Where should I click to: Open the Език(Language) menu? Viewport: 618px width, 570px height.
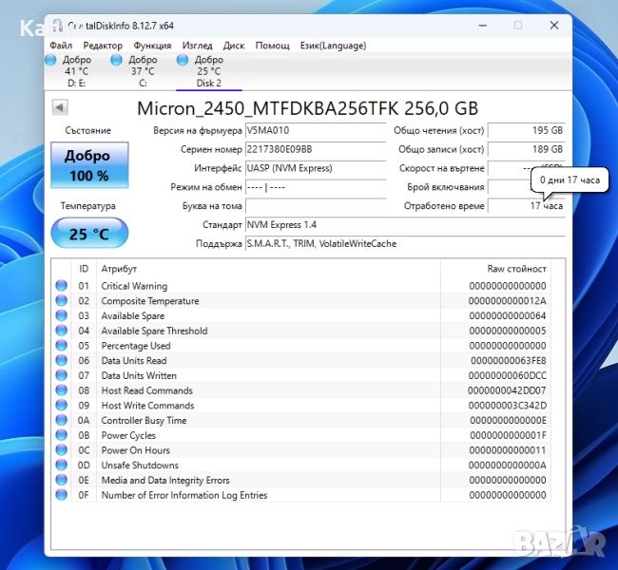tap(333, 45)
